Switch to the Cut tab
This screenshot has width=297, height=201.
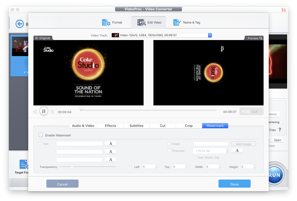coord(162,126)
